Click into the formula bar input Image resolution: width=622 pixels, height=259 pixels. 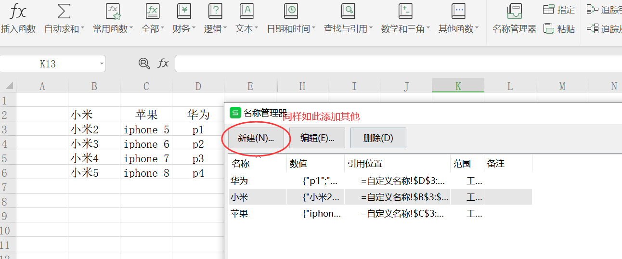point(398,64)
